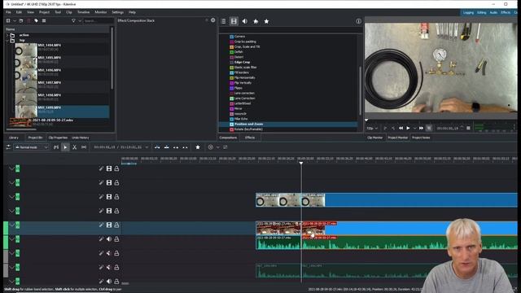Click the monitor edit mode icon
The width and height of the screenshot is (521, 293).
pyautogui.click(x=429, y=129)
